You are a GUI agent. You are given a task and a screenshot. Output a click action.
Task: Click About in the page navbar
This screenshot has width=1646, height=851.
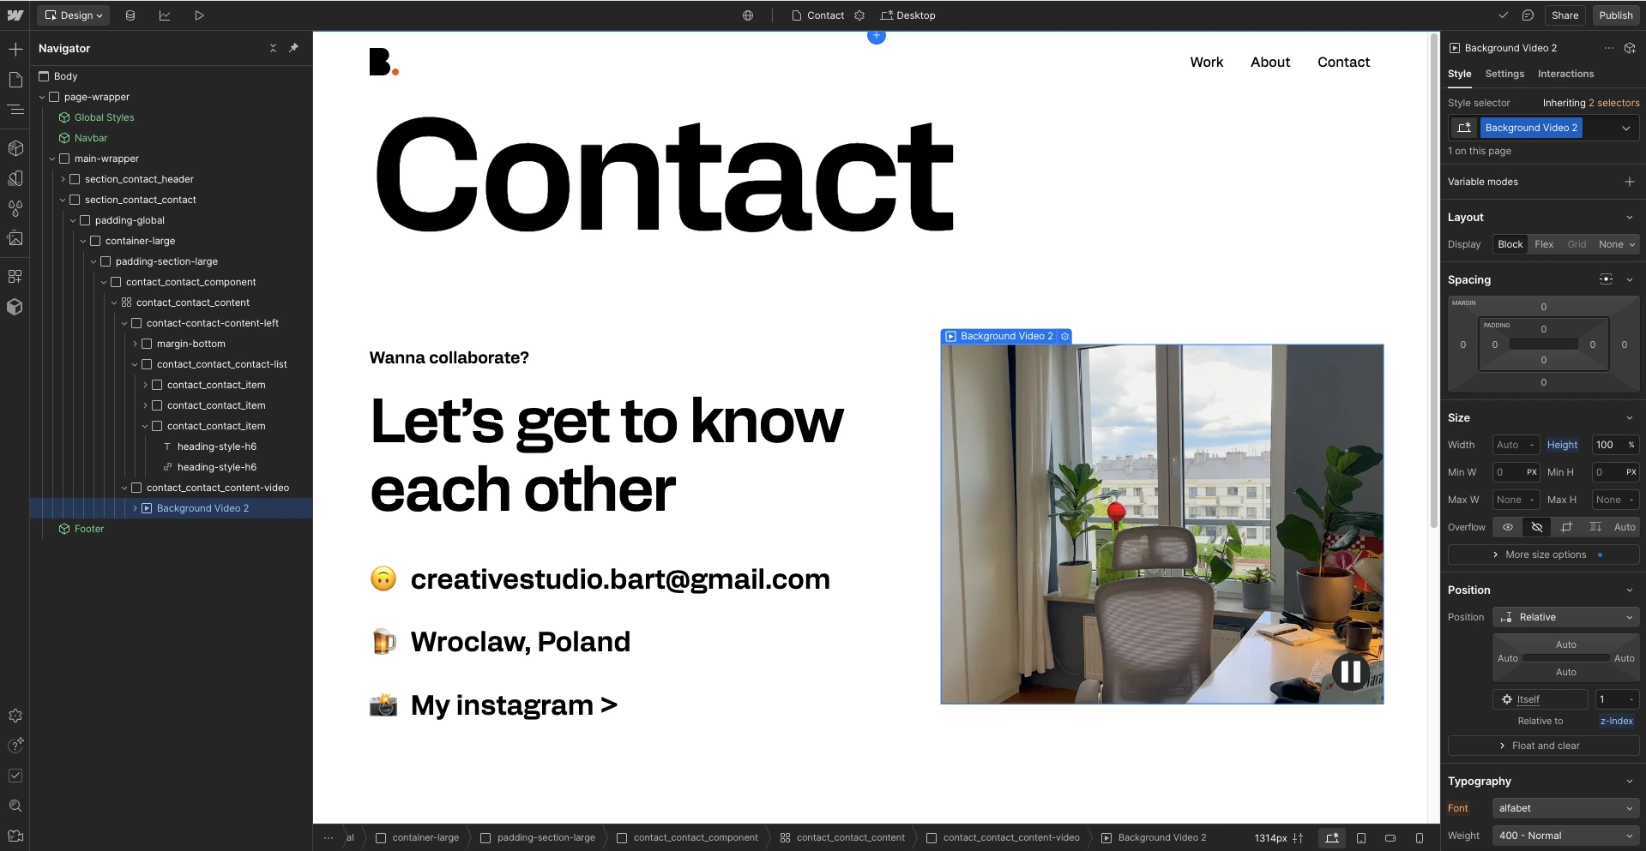[x=1269, y=62]
